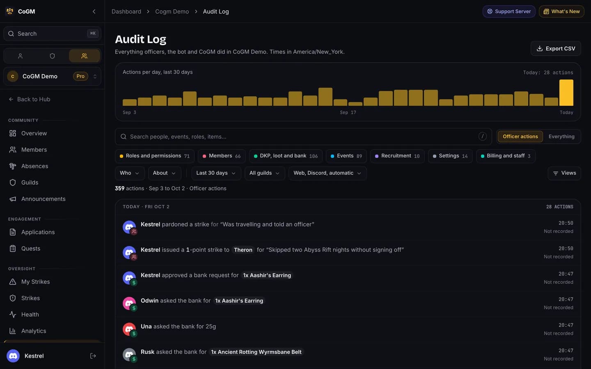Image resolution: width=591 pixels, height=369 pixels.
Task: Click the My Strikes warning triangle icon
Action: (13, 282)
